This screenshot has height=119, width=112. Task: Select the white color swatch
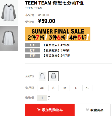[42, 76]
